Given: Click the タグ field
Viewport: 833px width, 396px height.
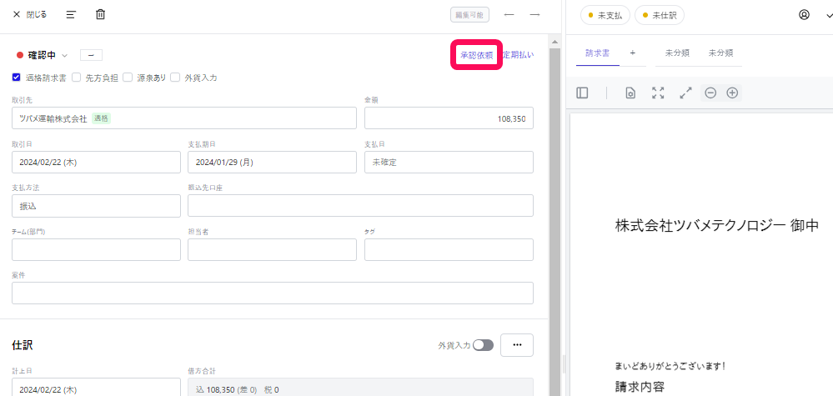Looking at the screenshot, I should tap(449, 249).
